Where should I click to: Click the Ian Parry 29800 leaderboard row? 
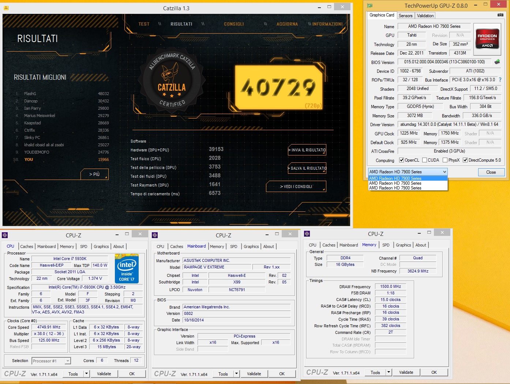coord(62,108)
